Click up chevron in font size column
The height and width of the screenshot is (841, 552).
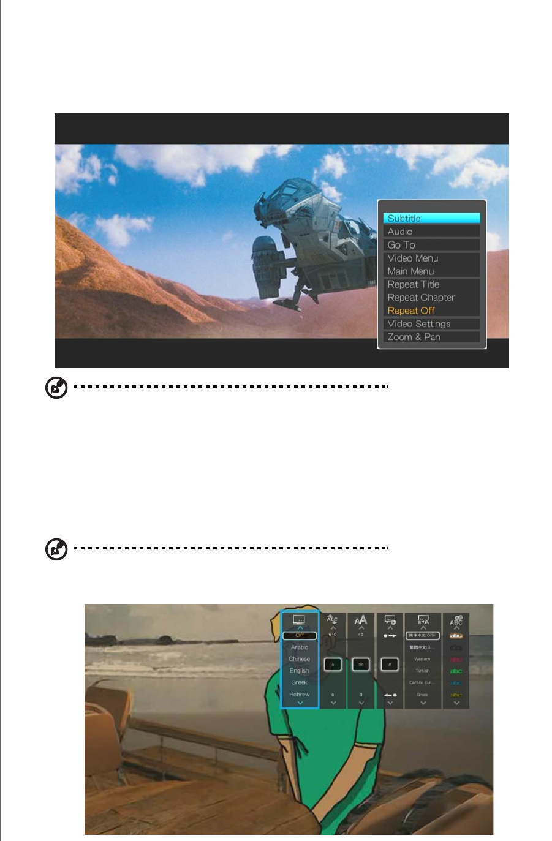pyautogui.click(x=361, y=628)
